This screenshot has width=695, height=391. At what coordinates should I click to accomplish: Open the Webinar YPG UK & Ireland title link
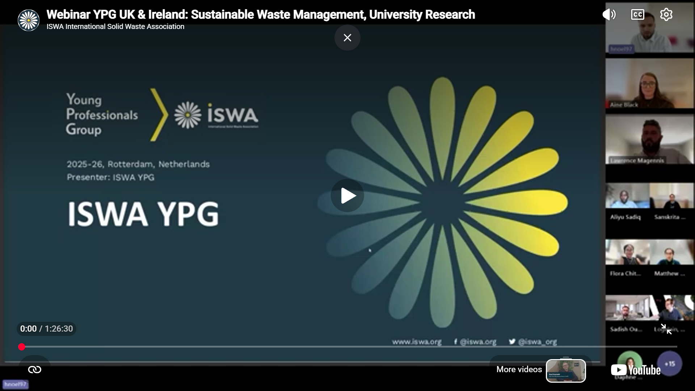coord(261,14)
